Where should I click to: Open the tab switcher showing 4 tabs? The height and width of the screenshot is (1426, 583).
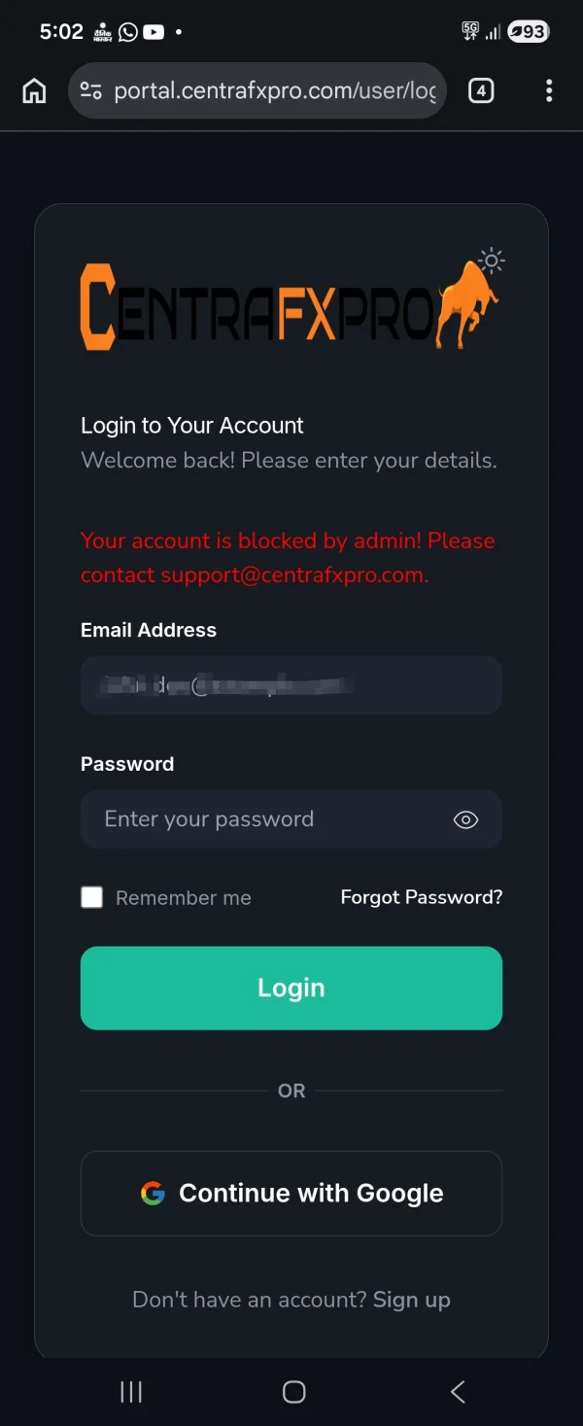481,91
